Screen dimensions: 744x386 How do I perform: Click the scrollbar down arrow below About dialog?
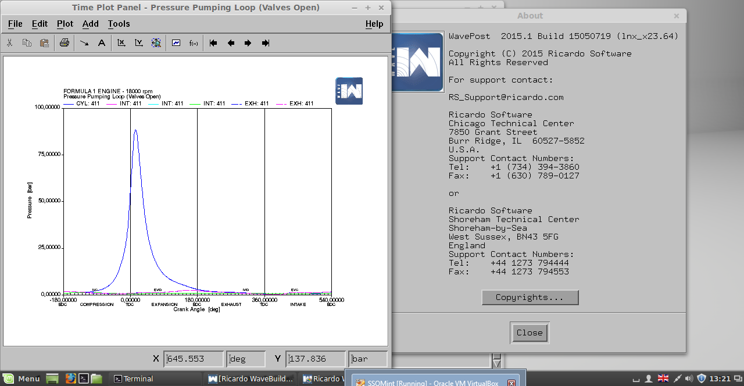coord(497,363)
